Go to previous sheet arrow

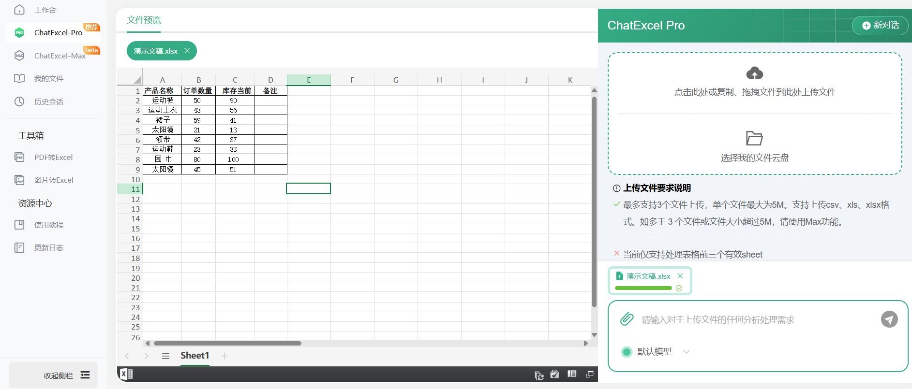tap(127, 356)
